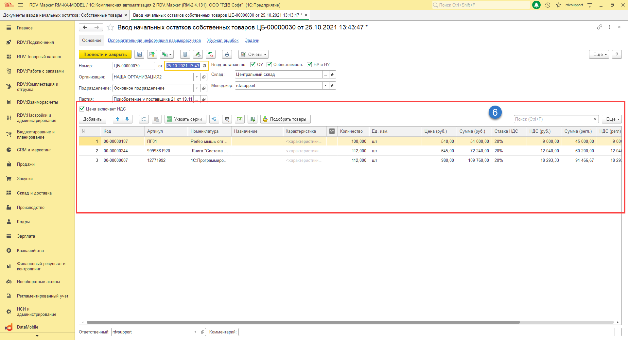Image resolution: width=628 pixels, height=340 pixels.
Task: Click the Провести и закрыть button
Action: 105,54
